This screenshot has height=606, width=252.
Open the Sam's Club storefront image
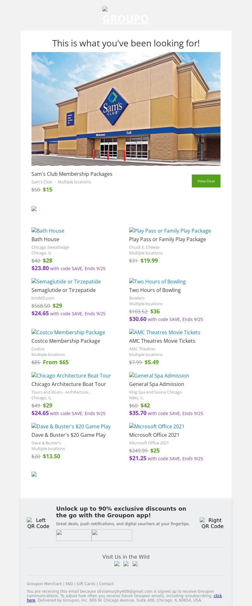(126, 109)
